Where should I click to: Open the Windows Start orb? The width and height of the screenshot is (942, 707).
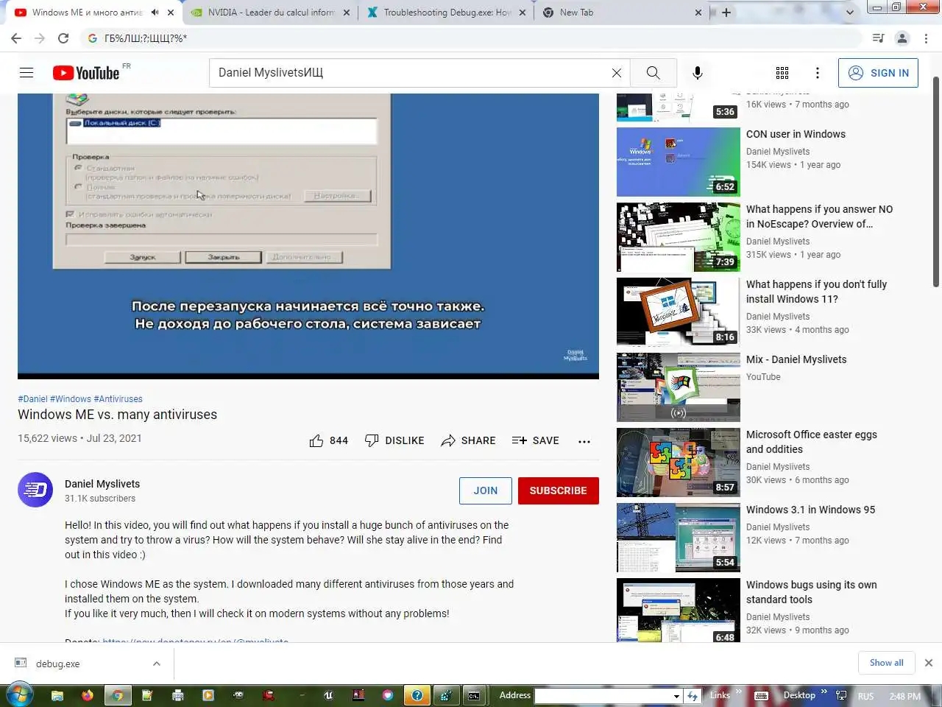(19, 694)
